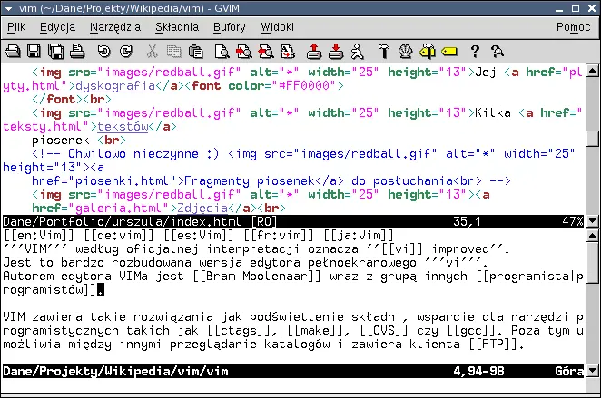Open the Składnia menu
This screenshot has width=601, height=398.
pos(177,27)
